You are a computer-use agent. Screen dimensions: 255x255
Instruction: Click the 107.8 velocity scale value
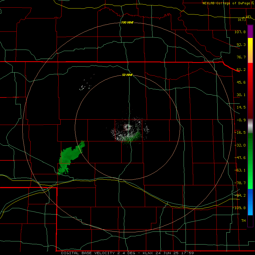point(240,32)
